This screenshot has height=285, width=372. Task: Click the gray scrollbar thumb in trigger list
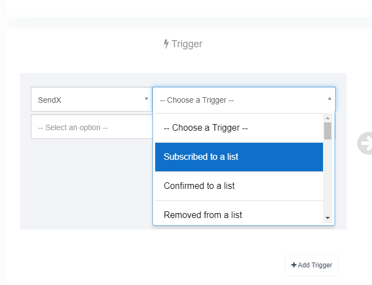point(327,131)
